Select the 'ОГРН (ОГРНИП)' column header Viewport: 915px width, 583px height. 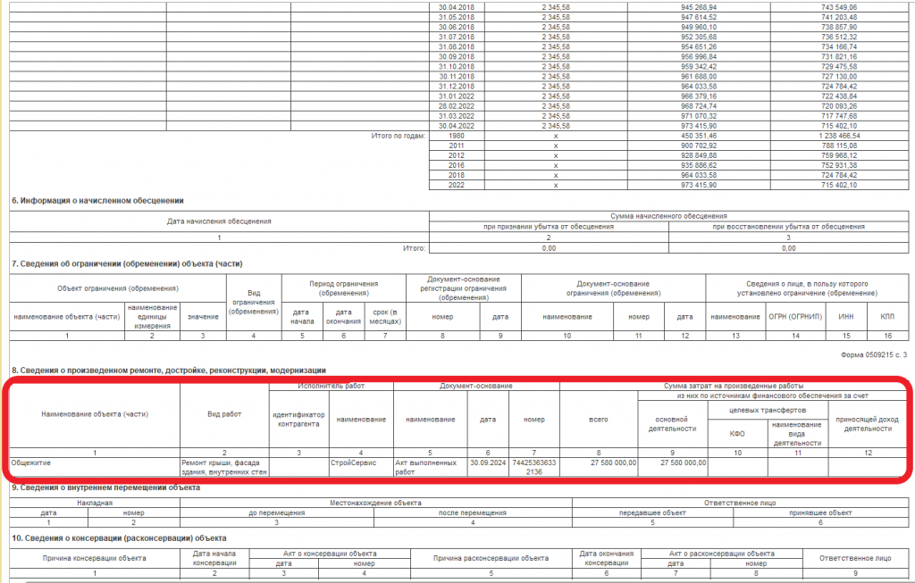coord(794,317)
